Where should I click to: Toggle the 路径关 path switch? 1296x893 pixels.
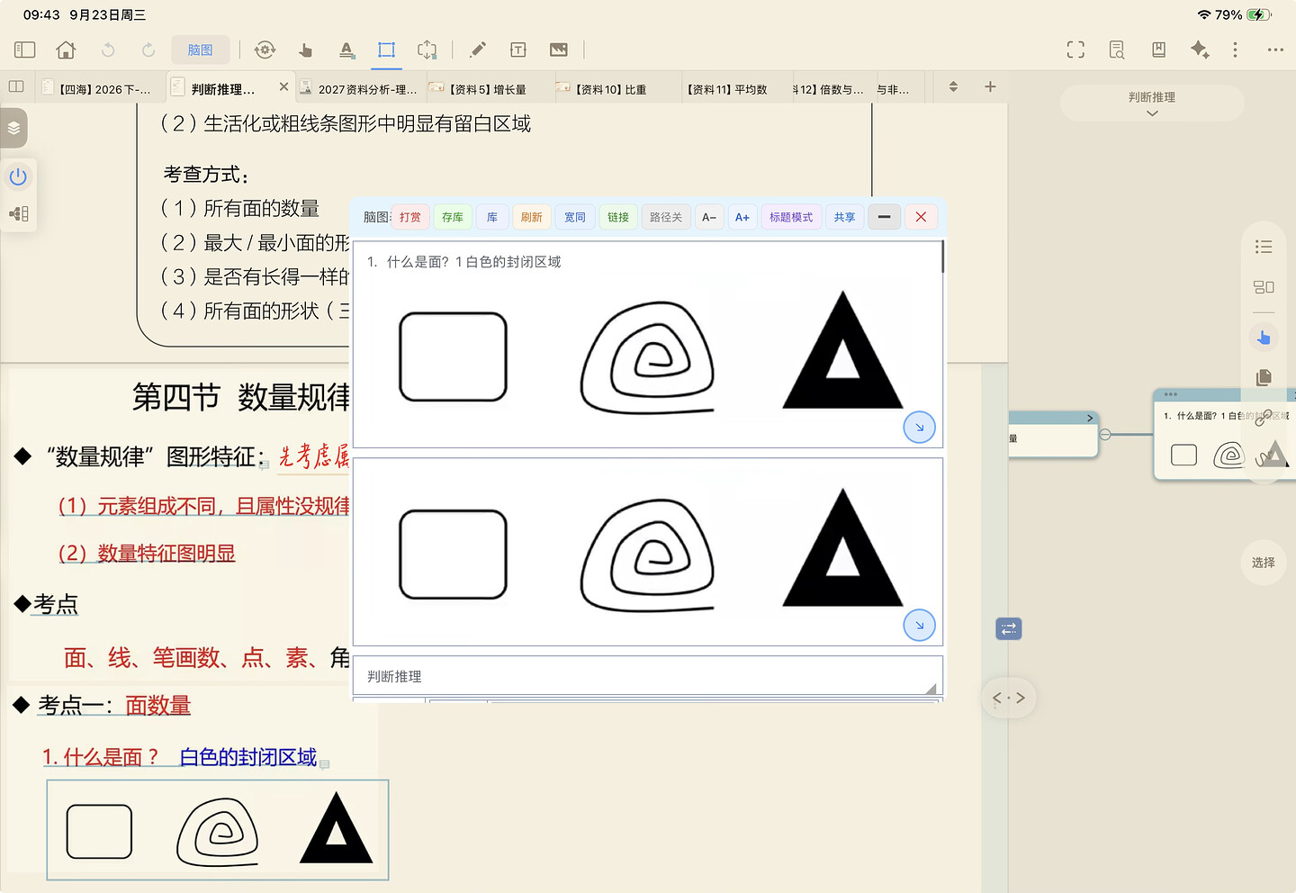coord(666,217)
